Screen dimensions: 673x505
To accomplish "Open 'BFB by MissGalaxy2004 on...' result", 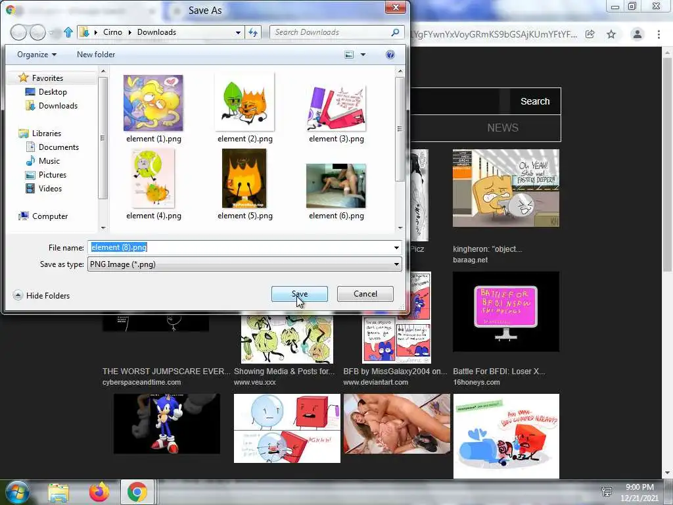I will click(395, 372).
